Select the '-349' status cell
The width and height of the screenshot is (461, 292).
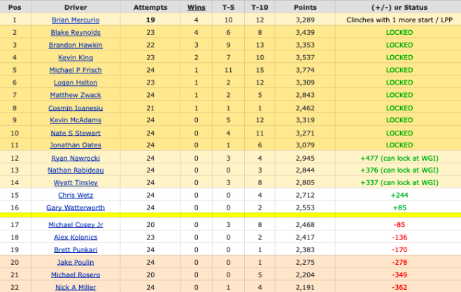[399, 275]
